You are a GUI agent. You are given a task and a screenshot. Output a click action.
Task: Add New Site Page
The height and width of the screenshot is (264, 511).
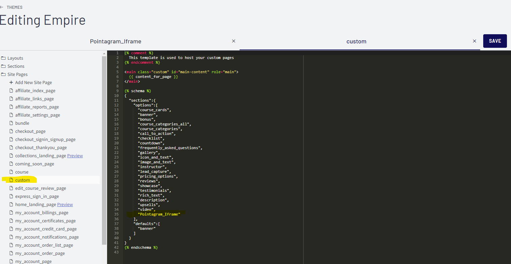[x=34, y=82]
